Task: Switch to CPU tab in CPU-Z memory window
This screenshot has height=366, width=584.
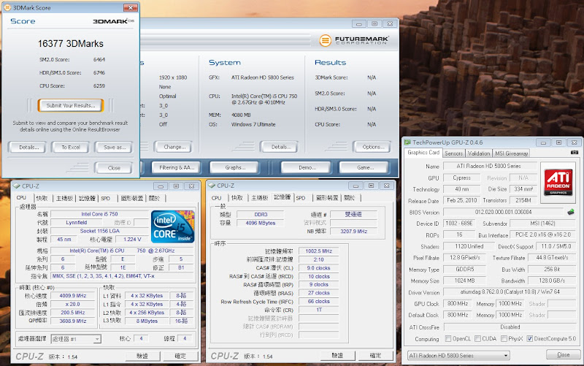Action: coord(216,198)
